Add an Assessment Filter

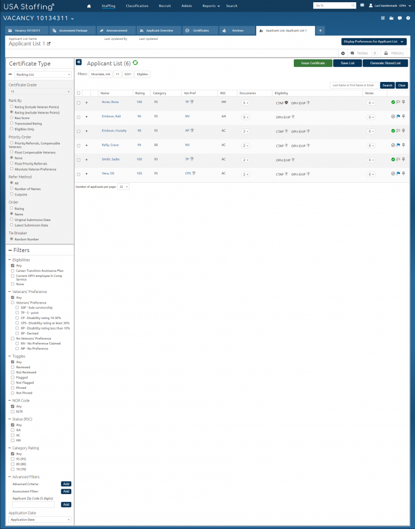click(66, 491)
